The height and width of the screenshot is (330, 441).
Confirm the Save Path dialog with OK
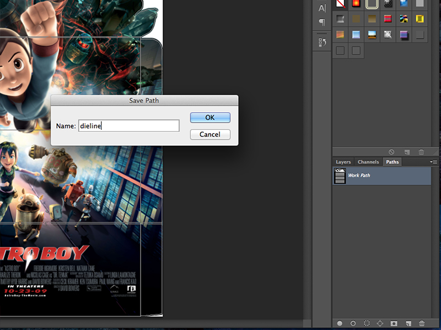(210, 118)
